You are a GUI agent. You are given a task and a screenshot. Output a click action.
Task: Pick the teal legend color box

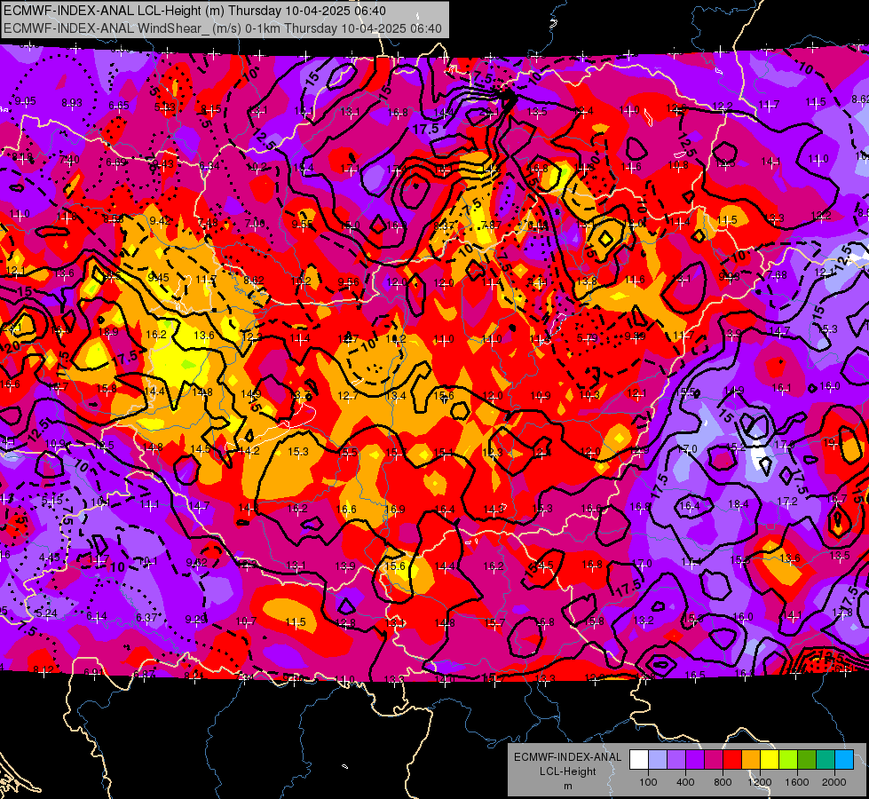[826, 760]
